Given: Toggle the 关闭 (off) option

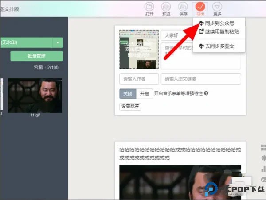Looking at the screenshot, I should [x=128, y=93].
